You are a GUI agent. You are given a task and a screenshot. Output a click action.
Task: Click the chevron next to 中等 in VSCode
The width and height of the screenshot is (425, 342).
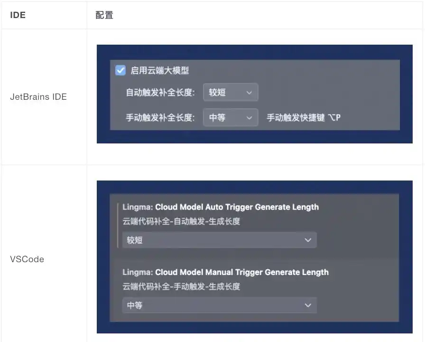coord(308,305)
